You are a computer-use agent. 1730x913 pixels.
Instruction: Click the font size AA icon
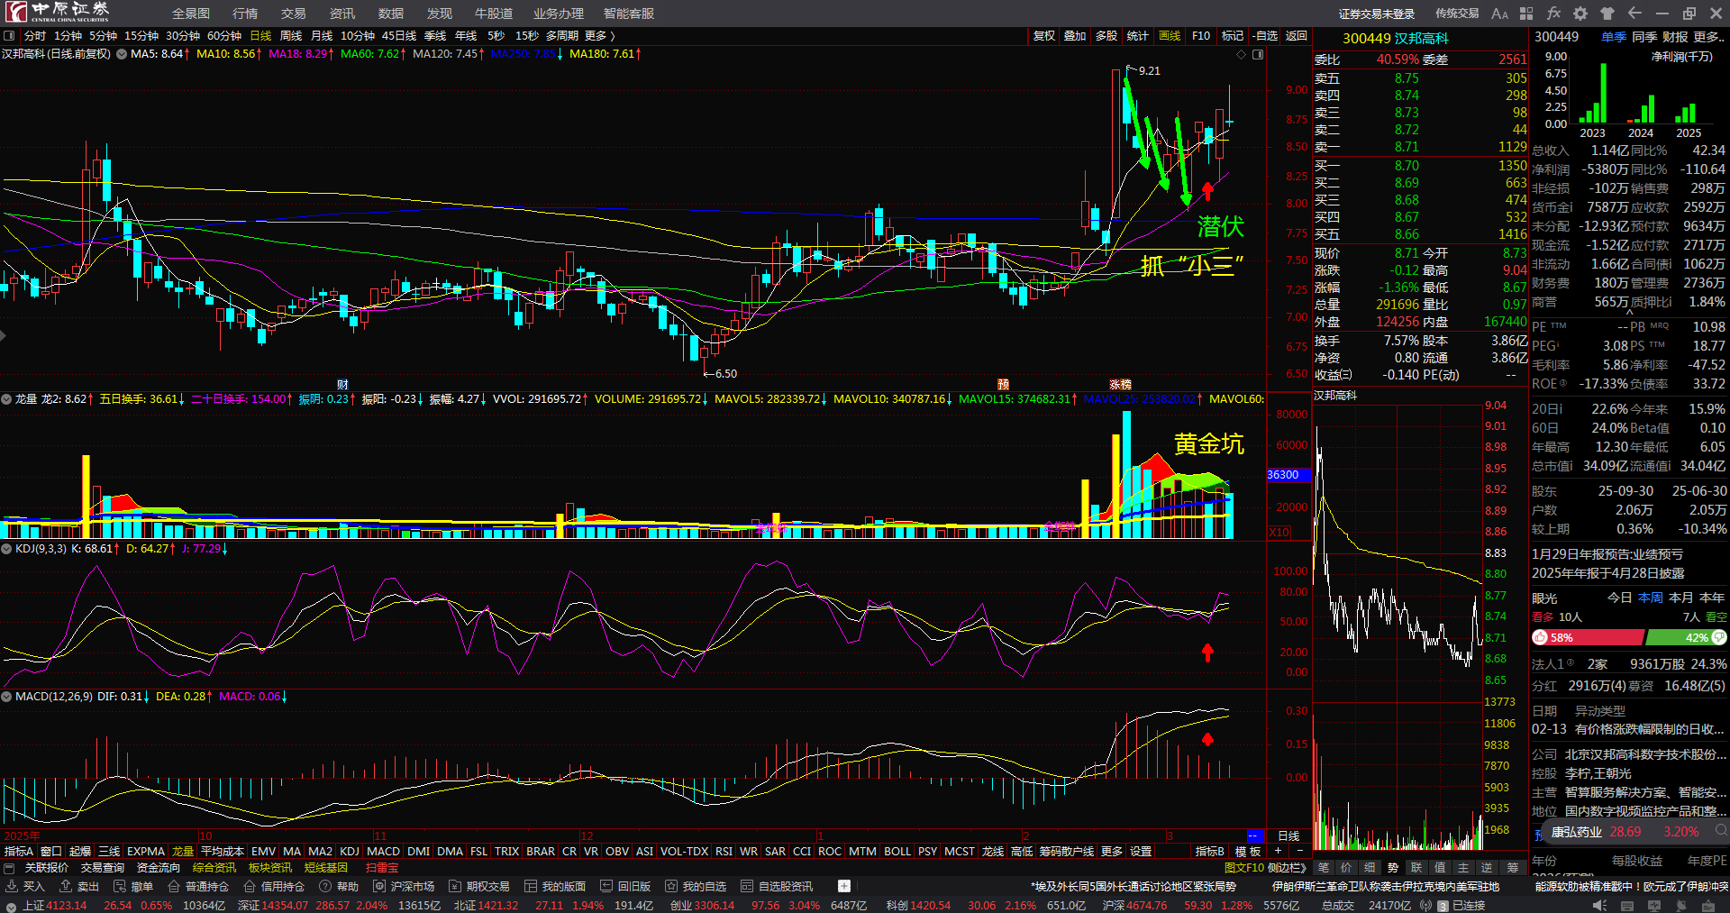pos(1499,14)
